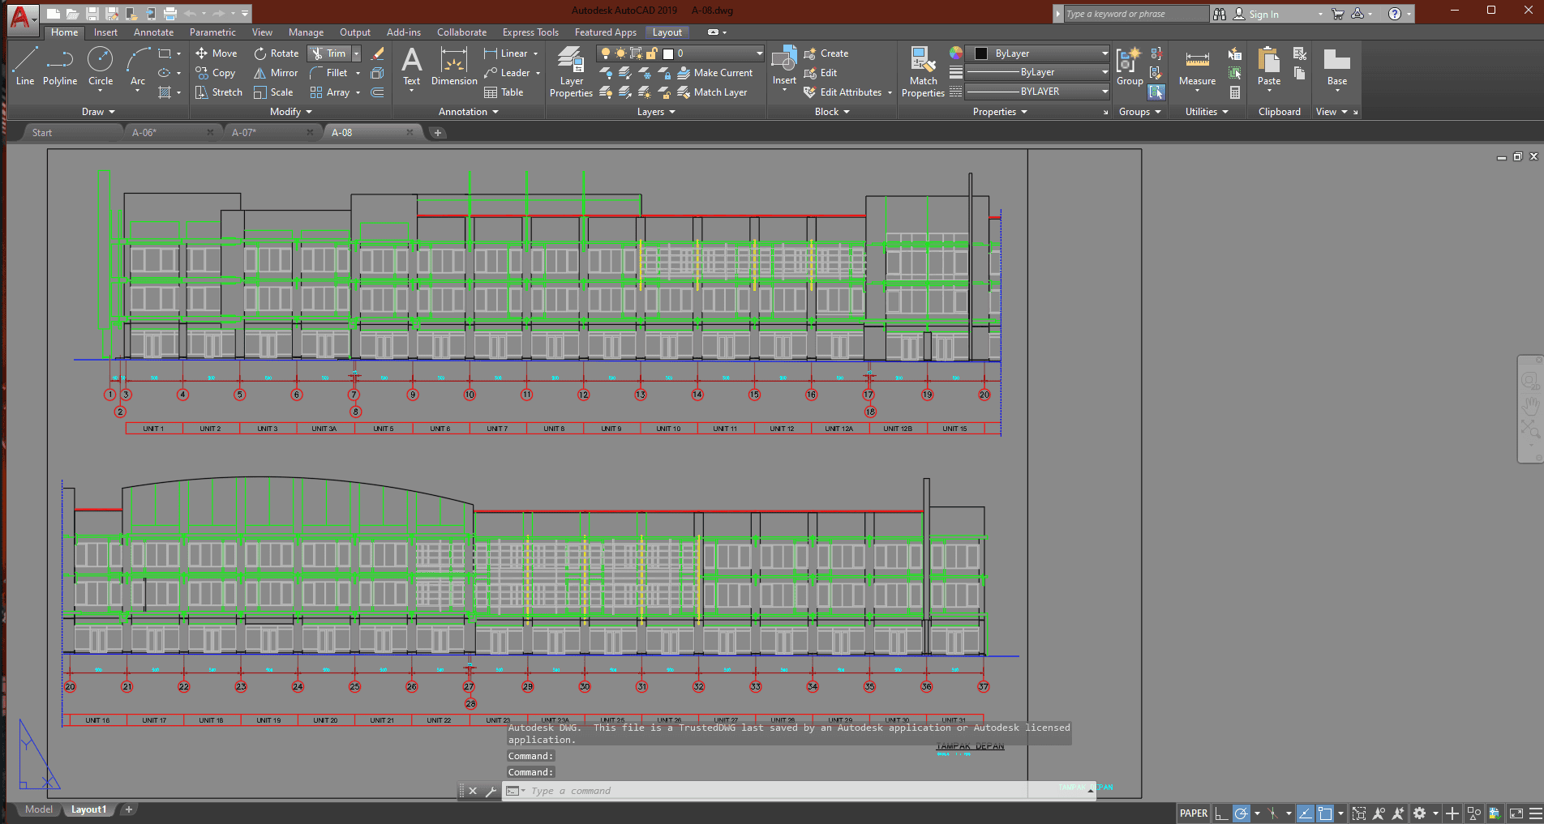
Task: Click the Erase tool icon
Action: 378,53
